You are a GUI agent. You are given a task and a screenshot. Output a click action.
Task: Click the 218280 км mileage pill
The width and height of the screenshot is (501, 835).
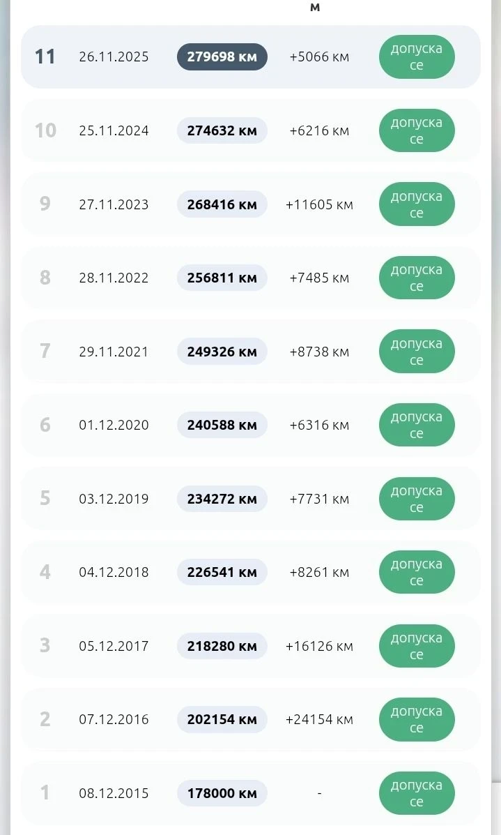(222, 646)
